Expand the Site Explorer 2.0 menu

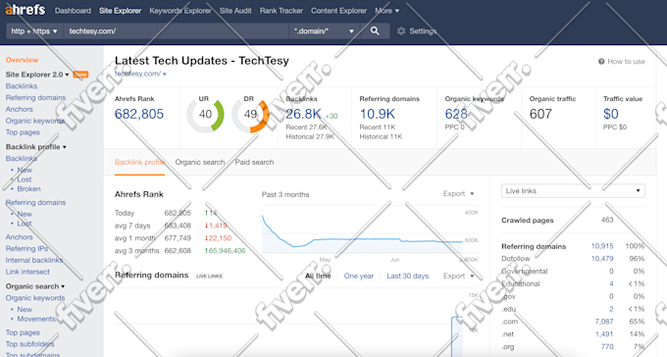pyautogui.click(x=37, y=75)
